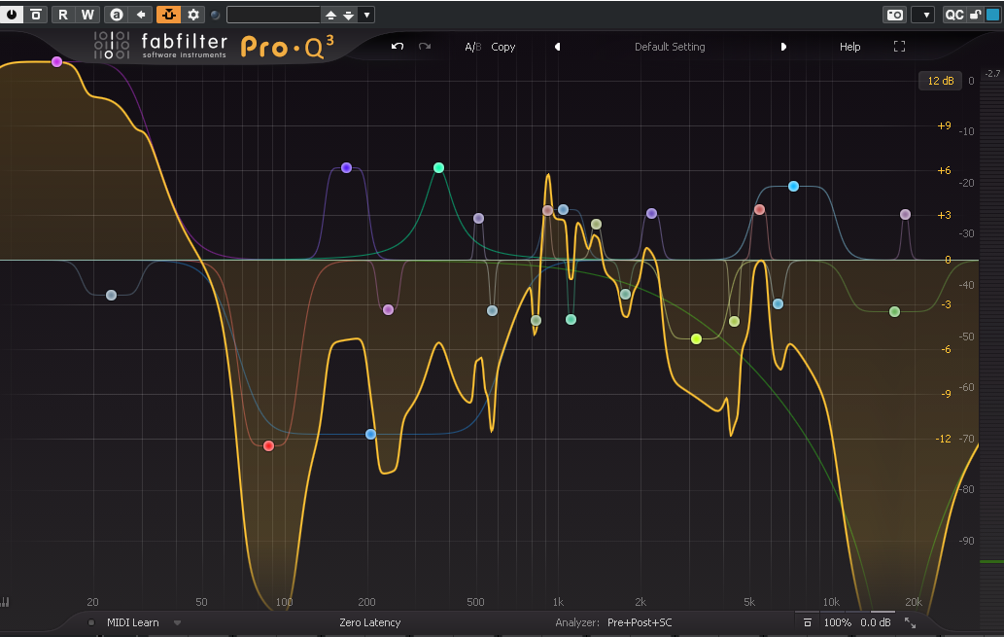Click the small round blue indicator icon
The width and height of the screenshot is (1004, 637).
click(215, 15)
